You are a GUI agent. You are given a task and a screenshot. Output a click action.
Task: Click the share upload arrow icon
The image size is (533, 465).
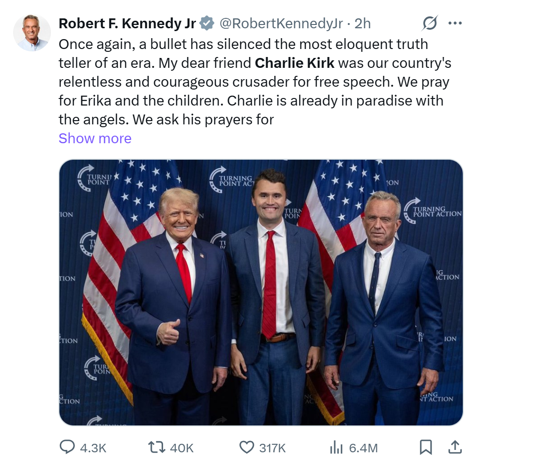(x=455, y=447)
